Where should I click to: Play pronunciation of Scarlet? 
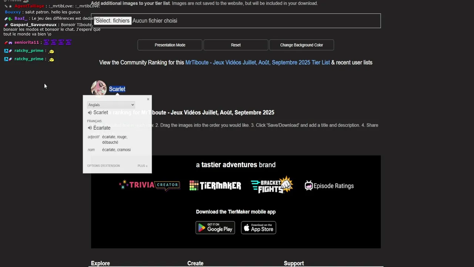coord(90,113)
